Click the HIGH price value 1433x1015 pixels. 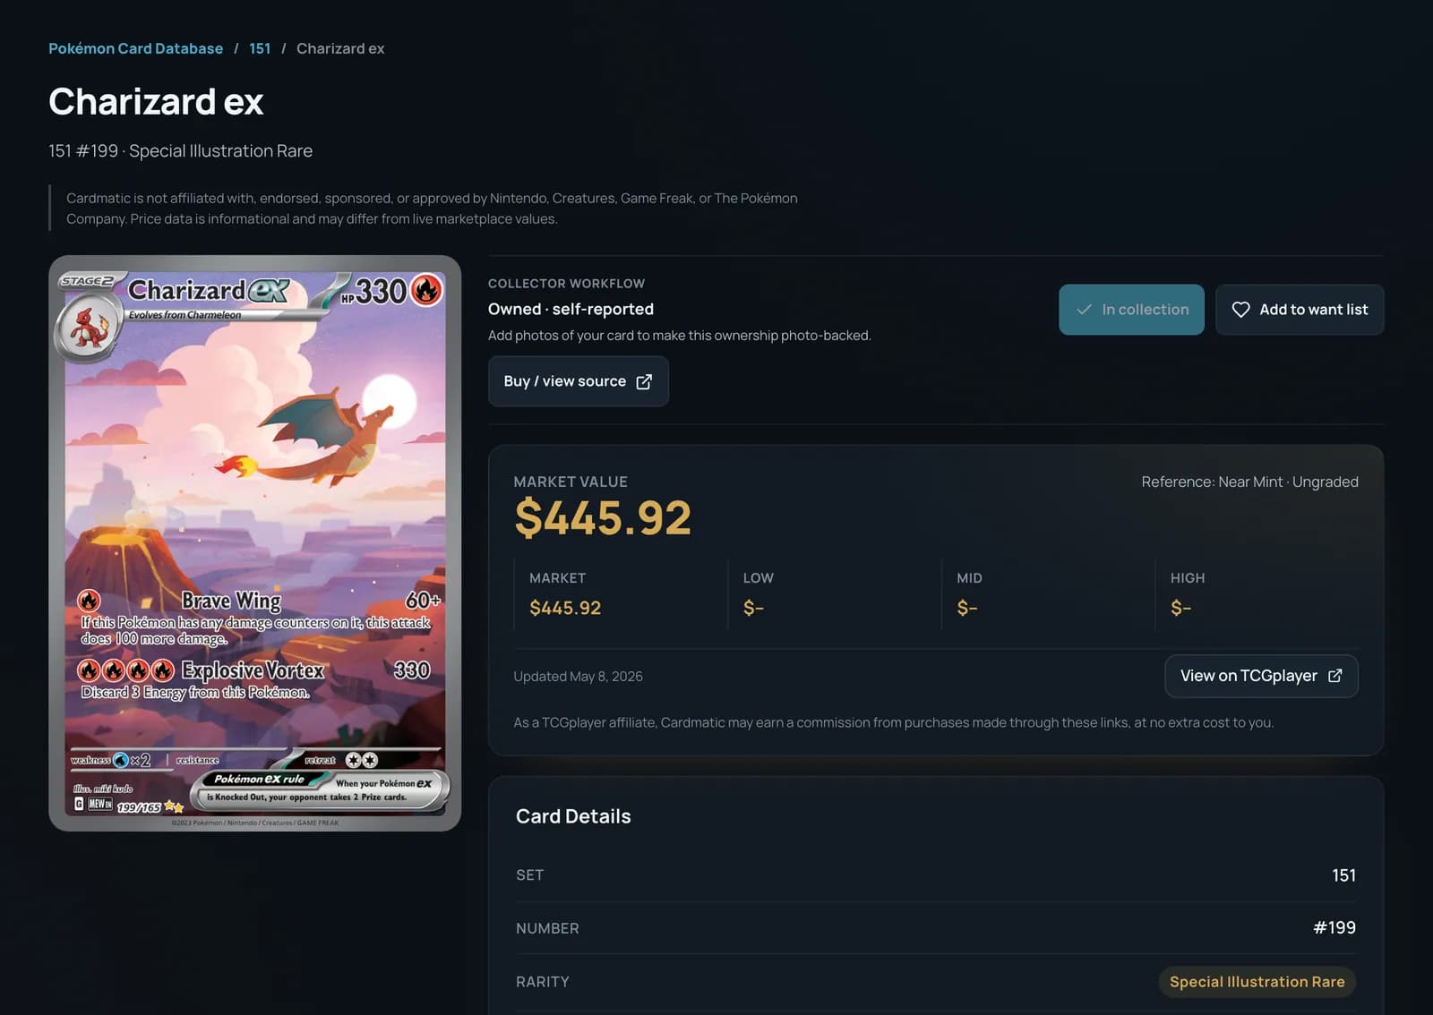tap(1180, 608)
